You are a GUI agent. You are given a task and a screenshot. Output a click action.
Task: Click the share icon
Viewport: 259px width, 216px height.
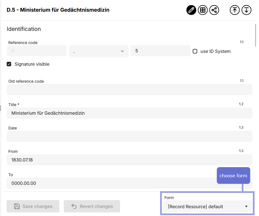214,10
